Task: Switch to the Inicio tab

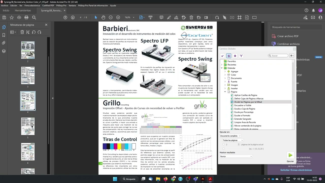Action: point(6,10)
